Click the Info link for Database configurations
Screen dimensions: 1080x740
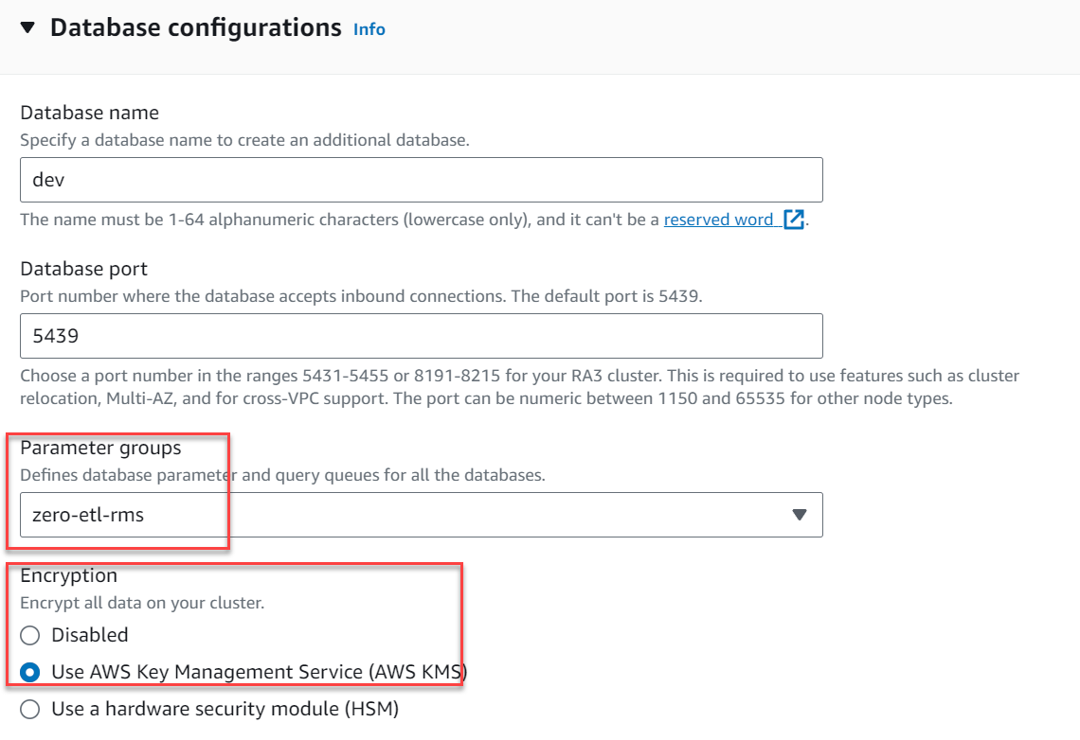[x=369, y=29]
